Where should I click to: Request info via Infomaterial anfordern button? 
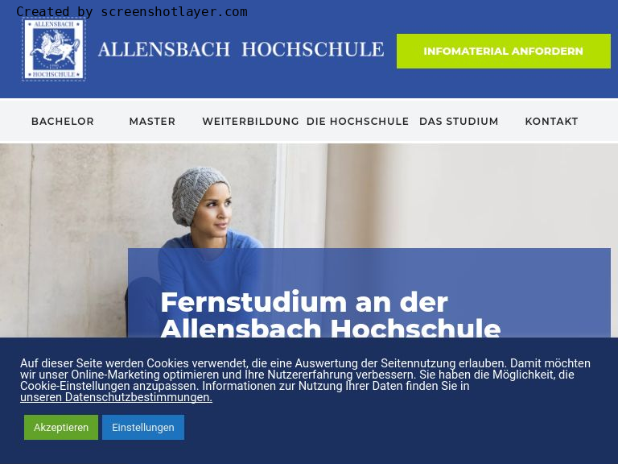(x=503, y=52)
